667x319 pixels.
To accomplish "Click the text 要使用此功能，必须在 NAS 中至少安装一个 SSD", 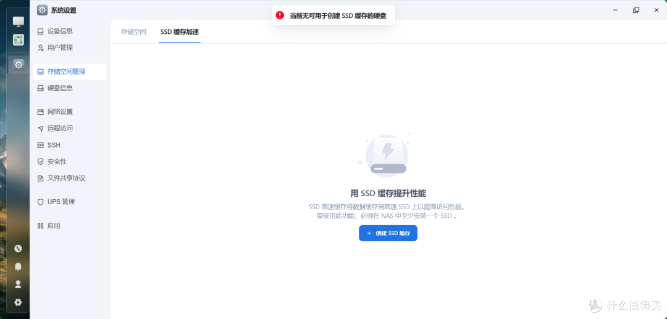I will 387,216.
